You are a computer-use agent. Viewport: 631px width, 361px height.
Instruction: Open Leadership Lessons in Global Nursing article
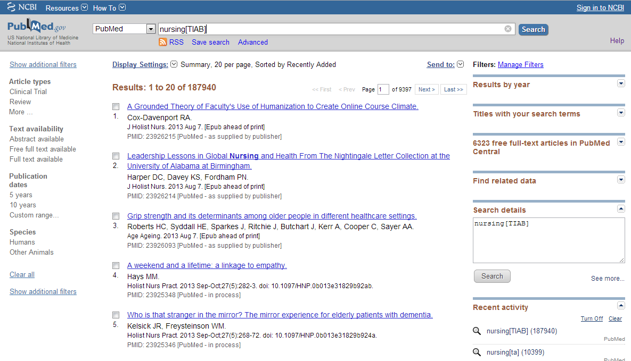click(289, 161)
